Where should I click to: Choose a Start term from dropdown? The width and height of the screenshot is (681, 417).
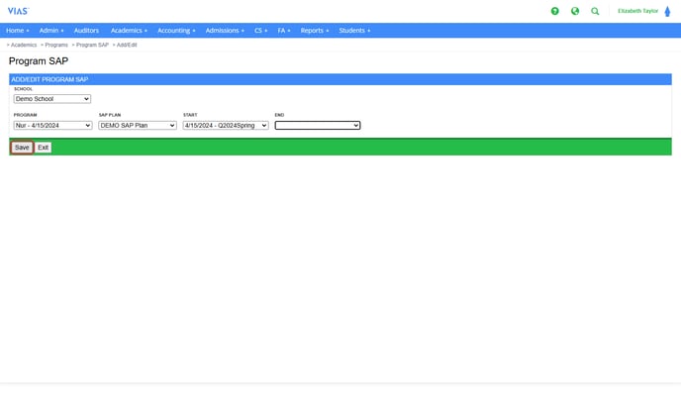pos(226,126)
